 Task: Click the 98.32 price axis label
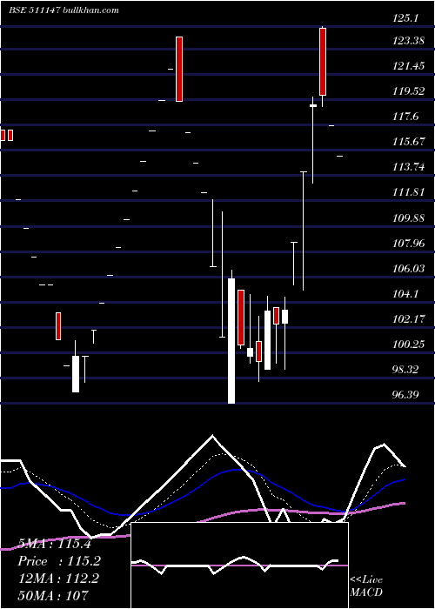coord(405,370)
